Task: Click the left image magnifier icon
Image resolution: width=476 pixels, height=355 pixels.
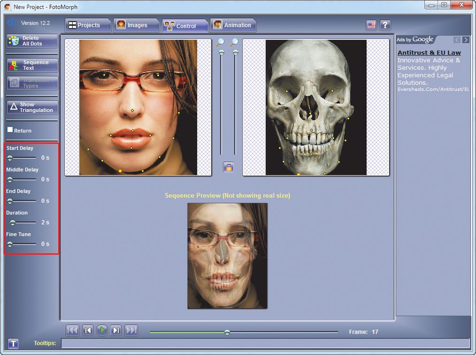Action: pyautogui.click(x=220, y=42)
